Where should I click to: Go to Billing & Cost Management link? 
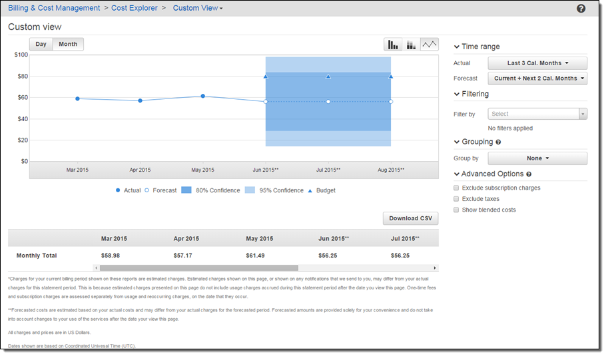coord(54,8)
